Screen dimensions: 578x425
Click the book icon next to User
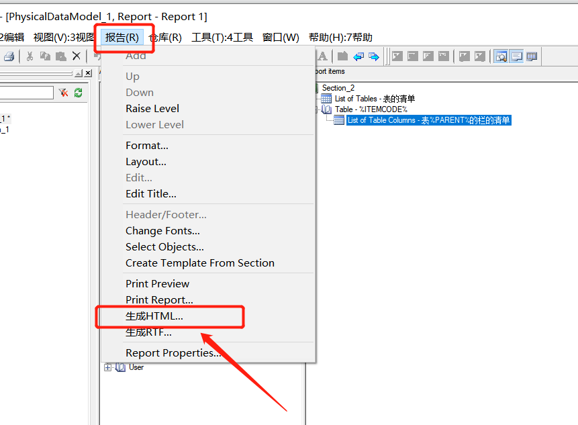[121, 367]
